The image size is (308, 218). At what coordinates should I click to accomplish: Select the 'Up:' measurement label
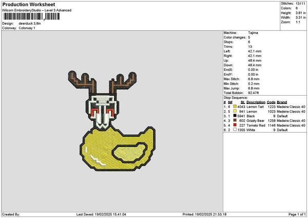(226, 60)
